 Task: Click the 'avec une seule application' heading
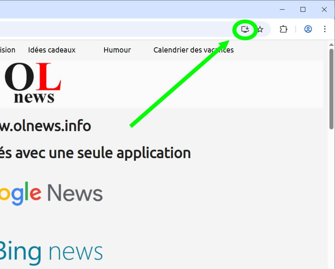95,153
